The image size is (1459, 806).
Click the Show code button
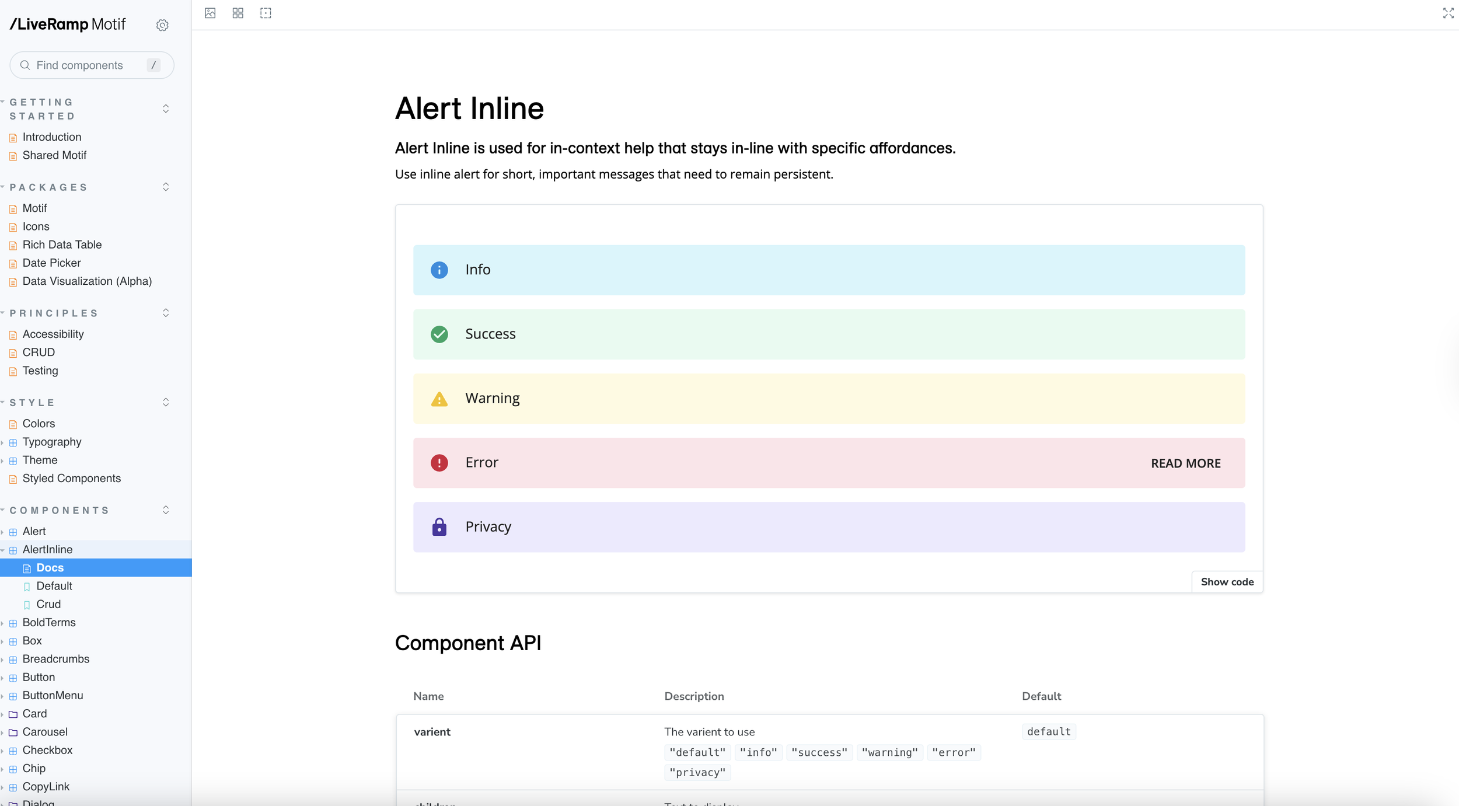[x=1227, y=582]
